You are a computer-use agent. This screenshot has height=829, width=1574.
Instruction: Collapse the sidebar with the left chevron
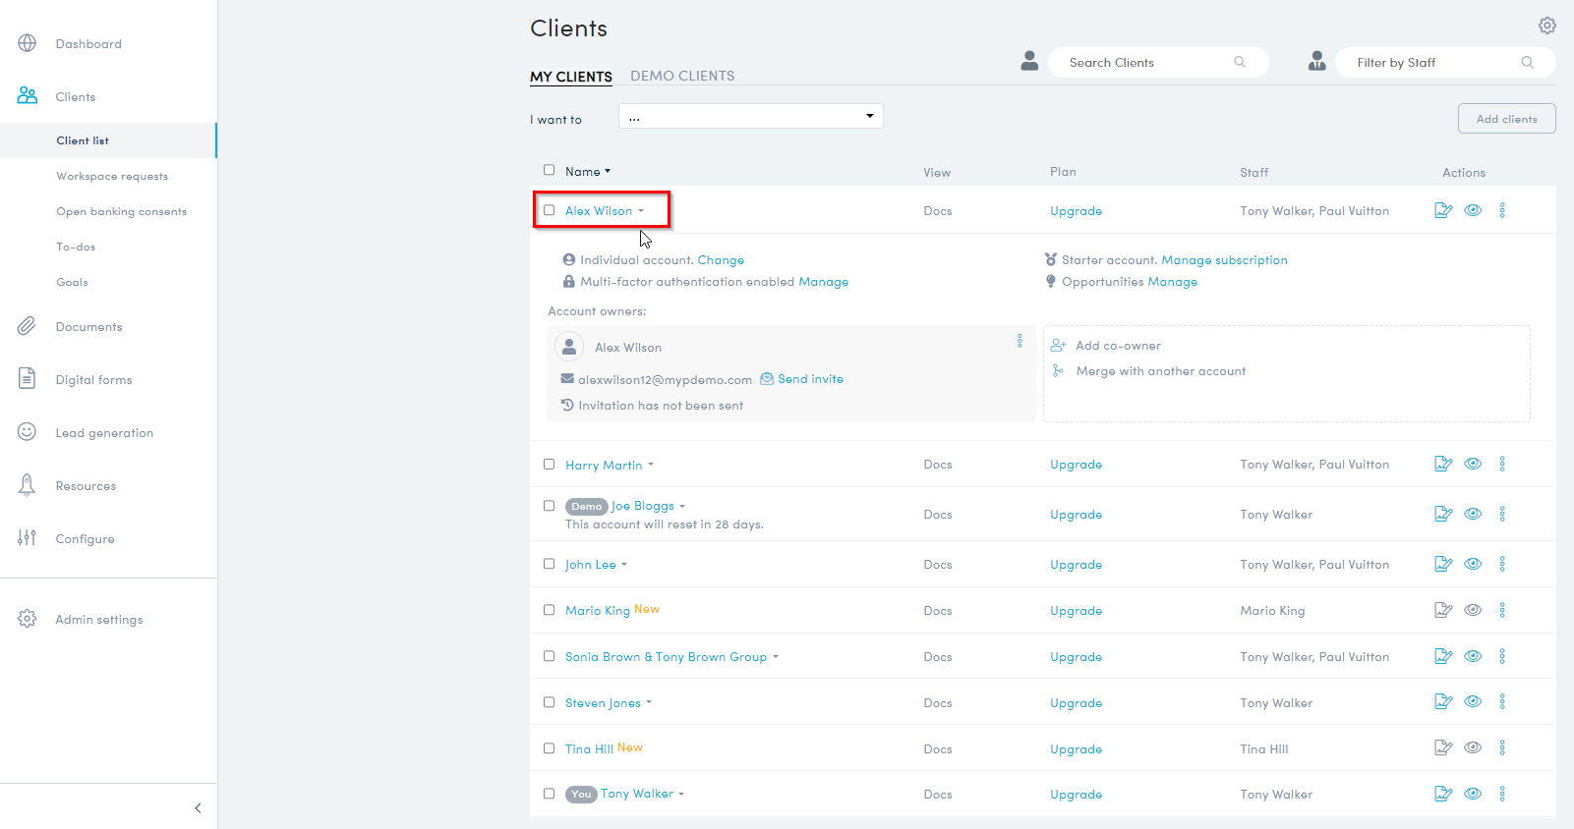(198, 807)
